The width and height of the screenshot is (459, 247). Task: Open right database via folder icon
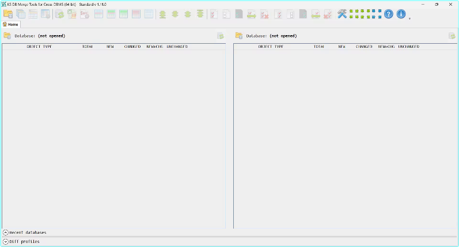239,36
